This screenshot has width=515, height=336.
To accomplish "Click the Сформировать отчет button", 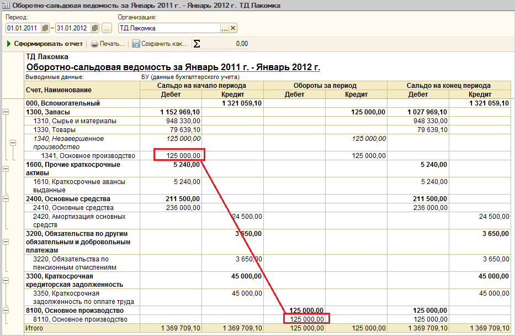I will click(x=48, y=44).
